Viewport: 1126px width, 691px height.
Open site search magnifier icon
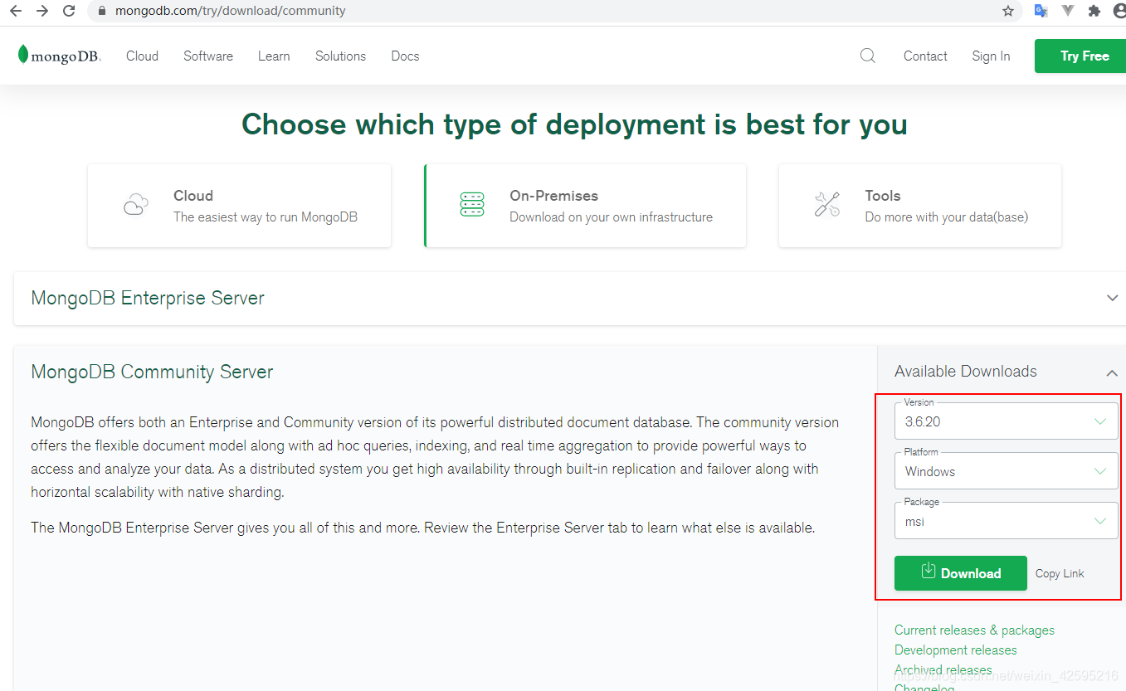click(868, 56)
